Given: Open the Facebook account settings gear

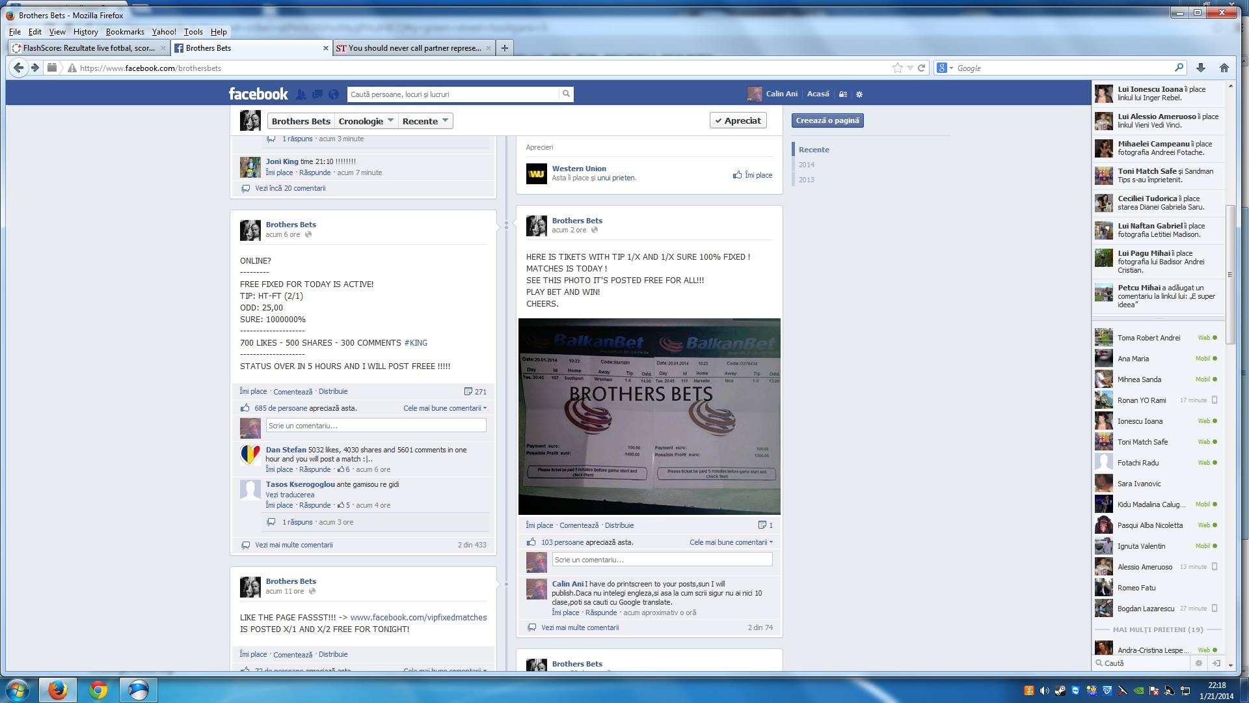Looking at the screenshot, I should point(859,94).
